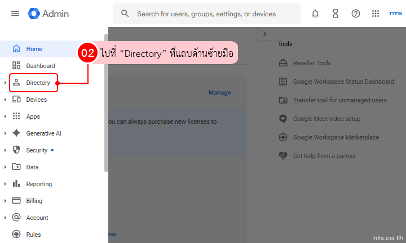Click the Google Meet video setup icon
This screenshot has height=243, width=406.
[283, 119]
